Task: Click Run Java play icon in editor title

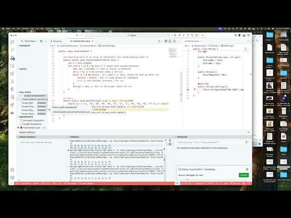Action: tap(159, 41)
